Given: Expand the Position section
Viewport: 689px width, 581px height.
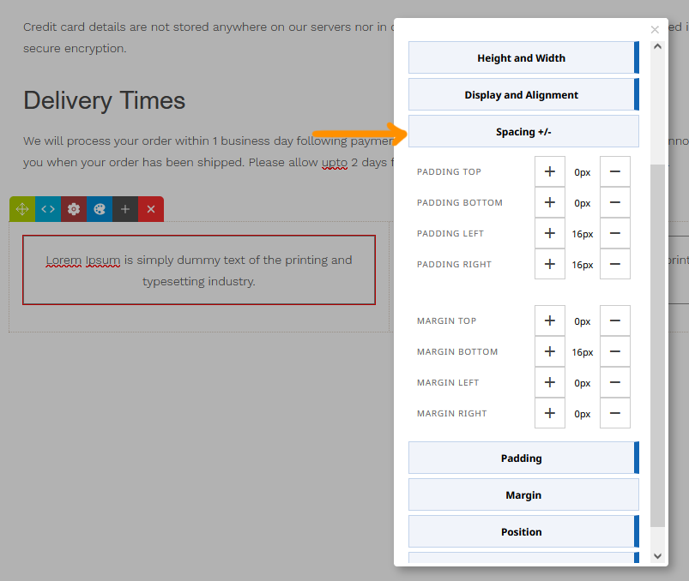Looking at the screenshot, I should 522,532.
